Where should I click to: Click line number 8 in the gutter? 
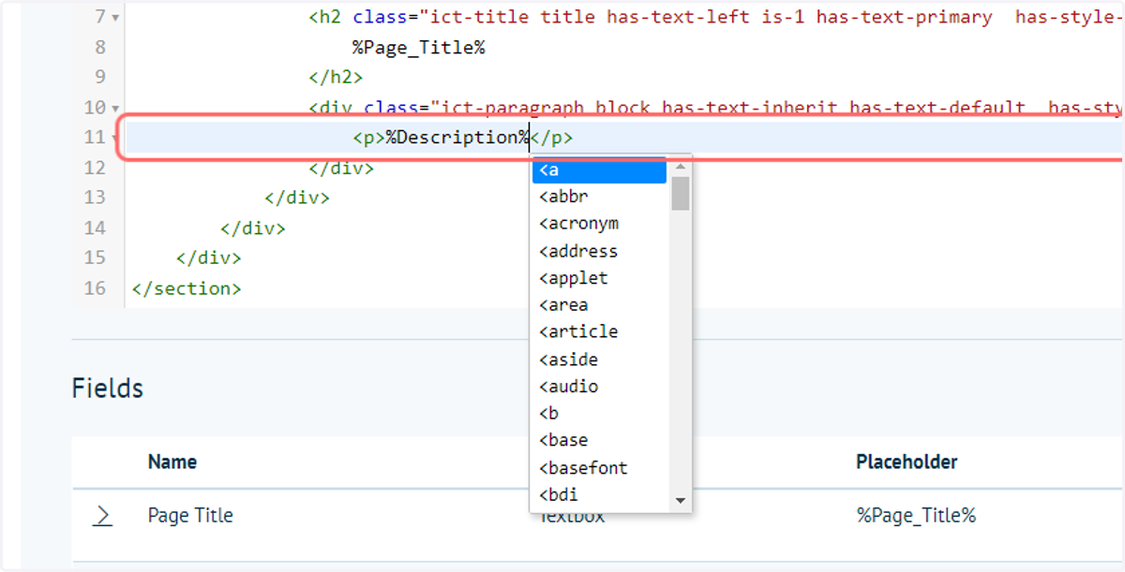point(100,48)
